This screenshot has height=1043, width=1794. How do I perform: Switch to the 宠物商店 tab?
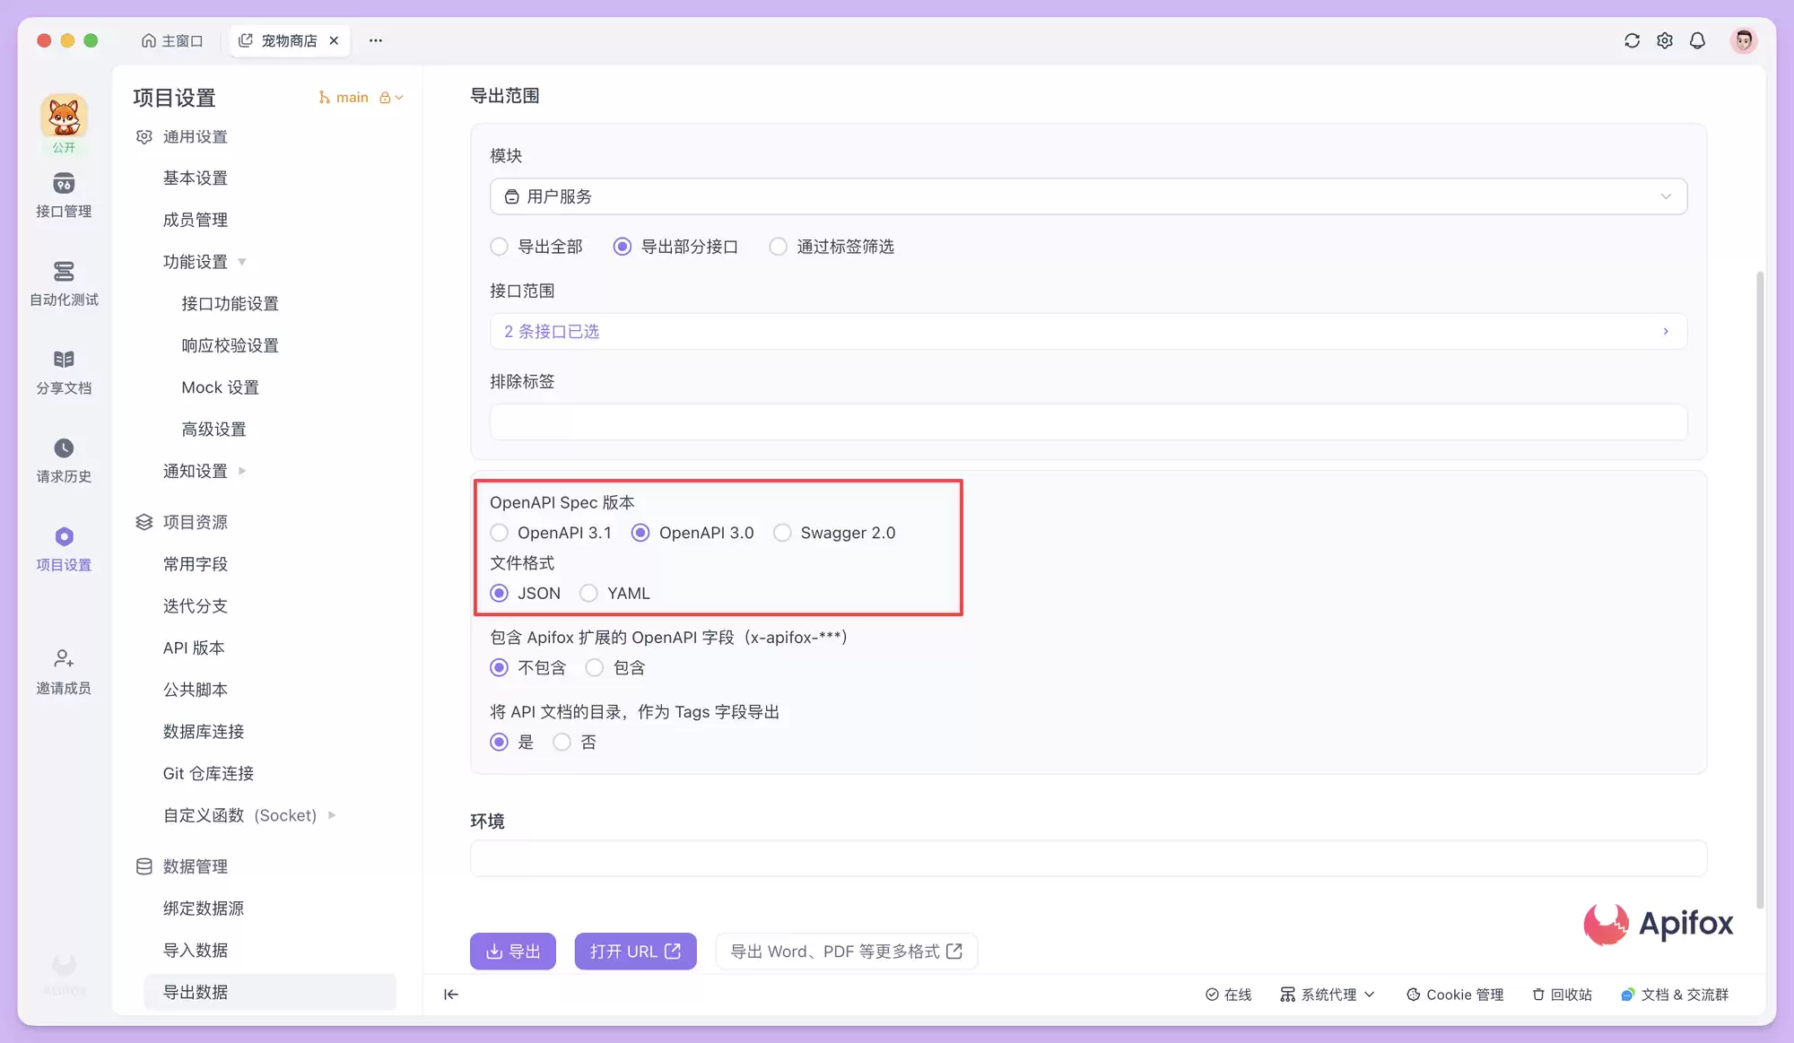(x=289, y=40)
